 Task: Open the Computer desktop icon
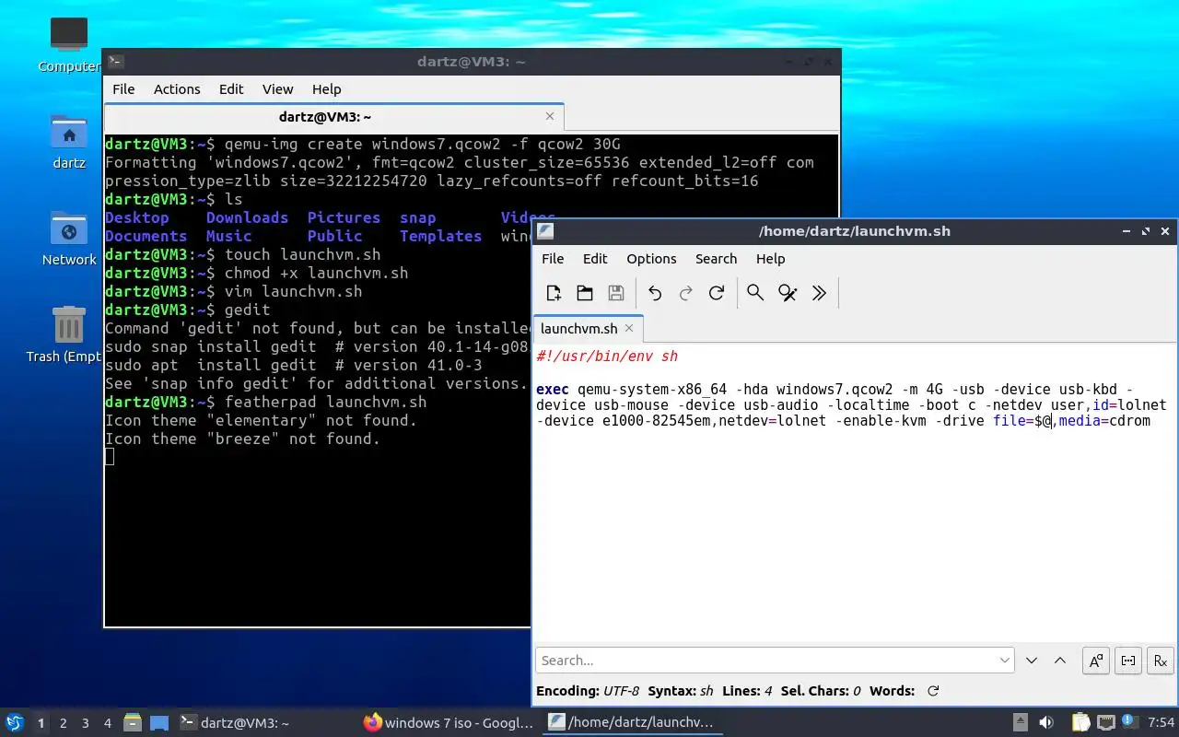click(x=69, y=43)
